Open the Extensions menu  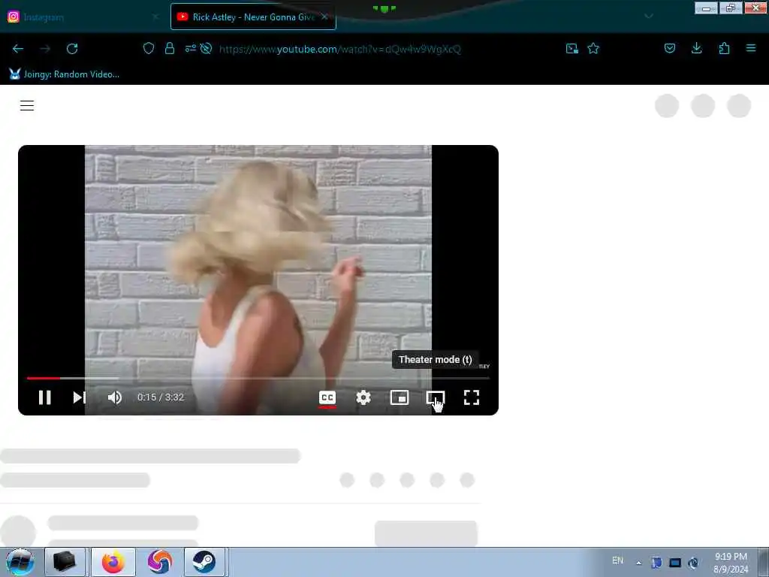[724, 48]
